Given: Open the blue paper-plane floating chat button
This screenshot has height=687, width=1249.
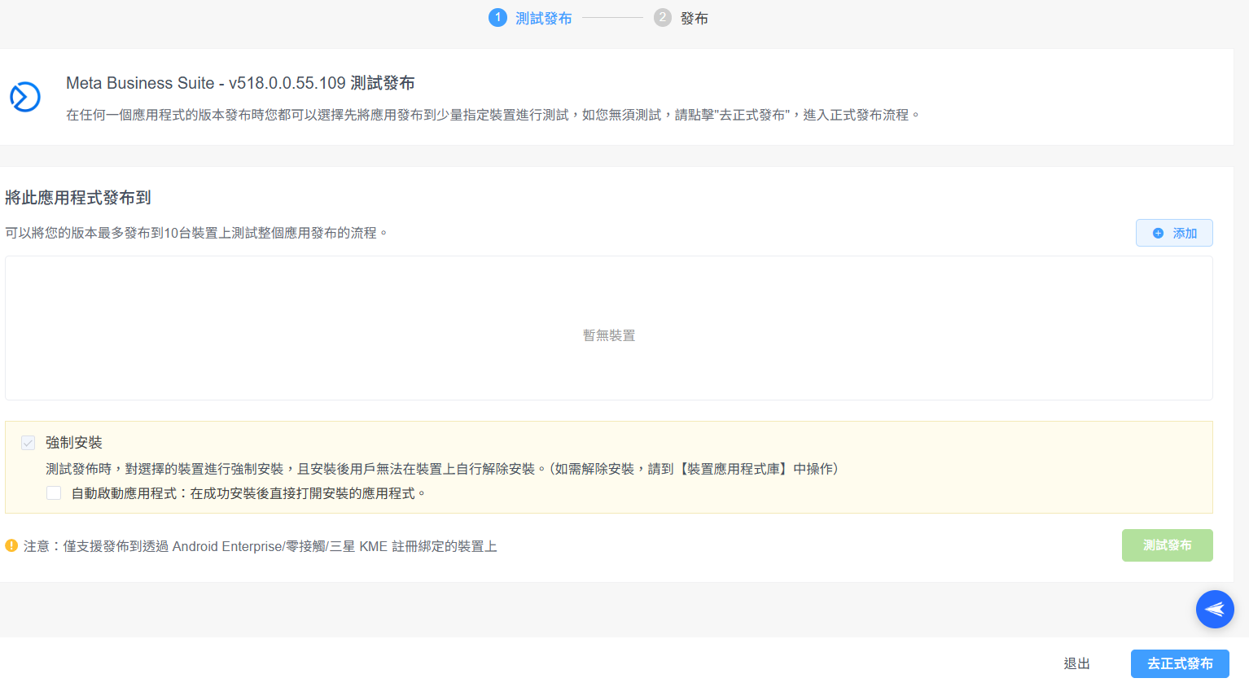Looking at the screenshot, I should click(x=1215, y=609).
